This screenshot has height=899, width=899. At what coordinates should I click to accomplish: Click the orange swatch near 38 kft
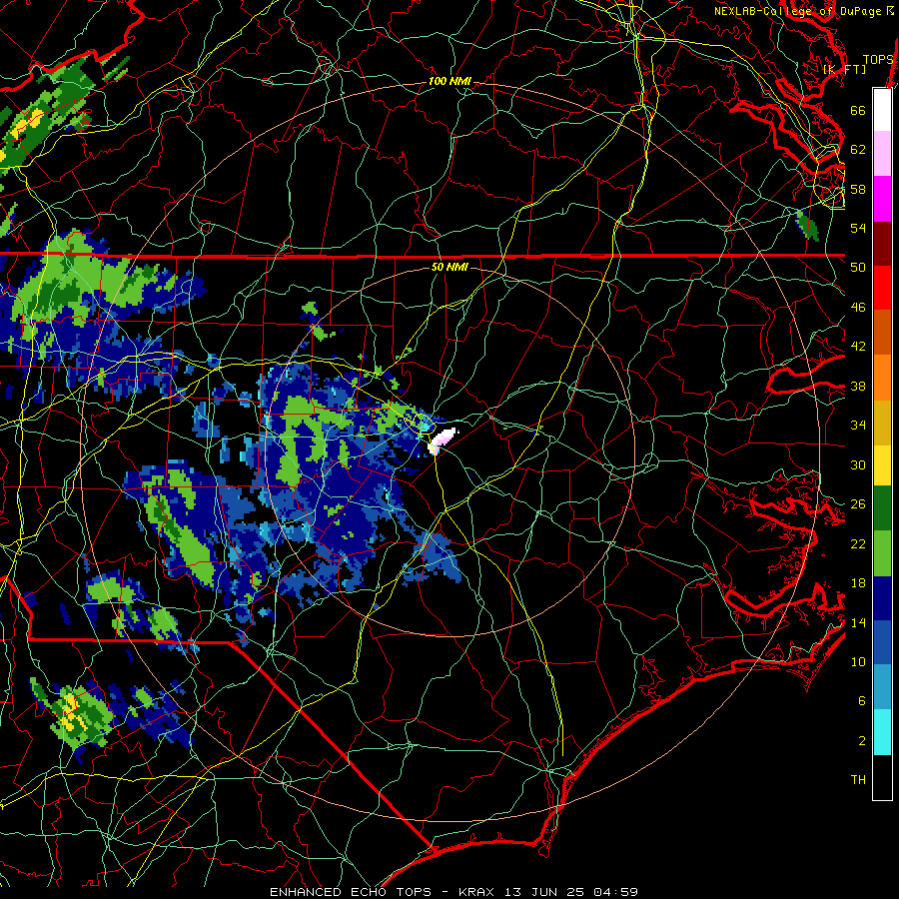[882, 378]
